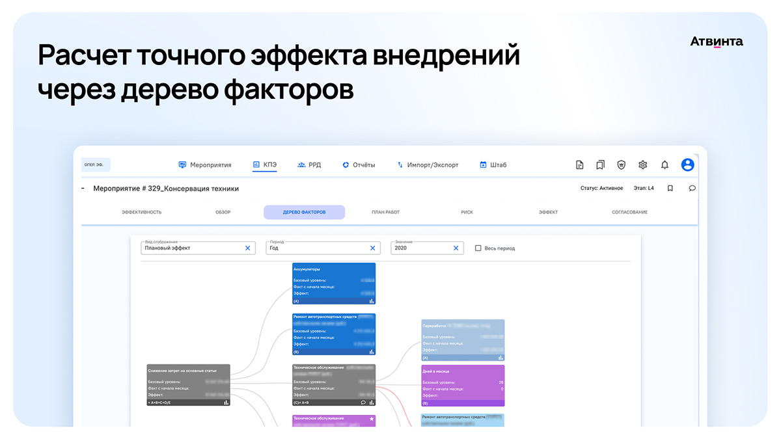This screenshot has width=781, height=439.
Task: Switch to the РИСК tab
Action: 467,212
